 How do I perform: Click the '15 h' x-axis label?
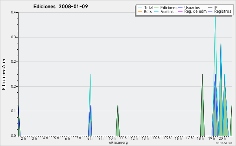coord(167,138)
